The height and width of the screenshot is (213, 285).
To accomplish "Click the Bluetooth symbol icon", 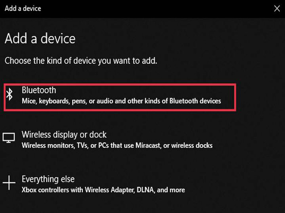I will [x=9, y=94].
